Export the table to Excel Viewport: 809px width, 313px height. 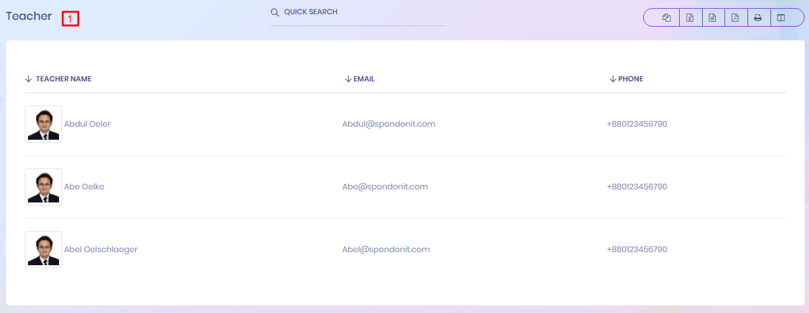point(690,18)
